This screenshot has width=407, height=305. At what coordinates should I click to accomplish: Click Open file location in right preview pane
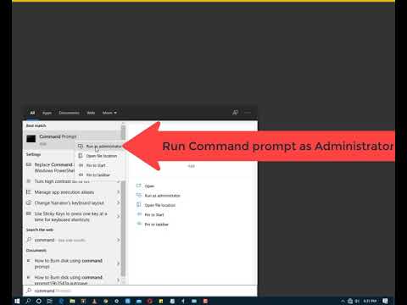160,205
